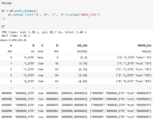Click the 999999 cell in column A
This screenshot has height=121, width=153.
[7, 117]
